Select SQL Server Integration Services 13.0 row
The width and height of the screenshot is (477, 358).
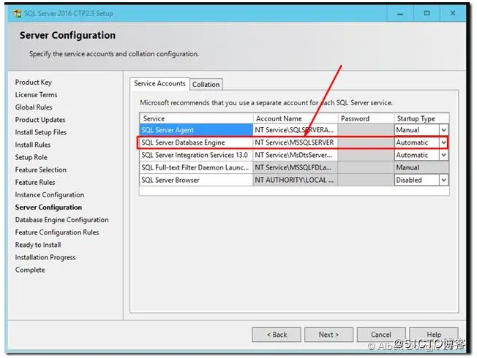[196, 155]
